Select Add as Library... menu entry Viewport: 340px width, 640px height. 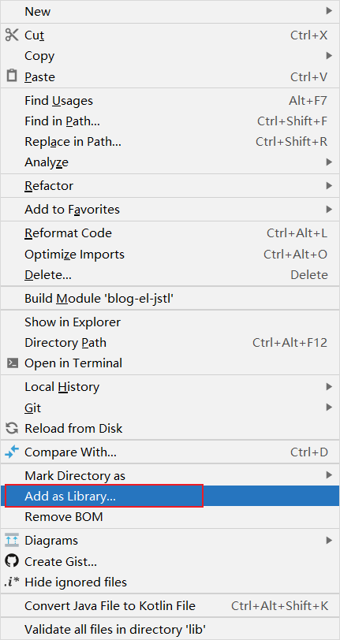click(170, 496)
